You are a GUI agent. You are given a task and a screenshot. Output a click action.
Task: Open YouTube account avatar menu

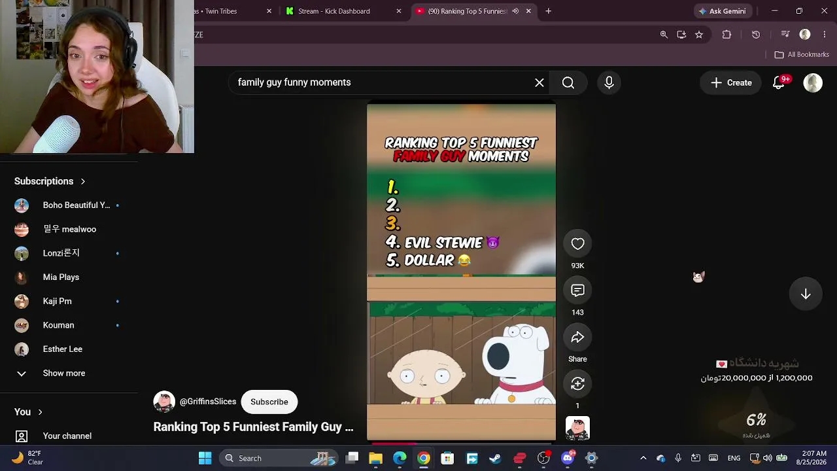click(813, 82)
